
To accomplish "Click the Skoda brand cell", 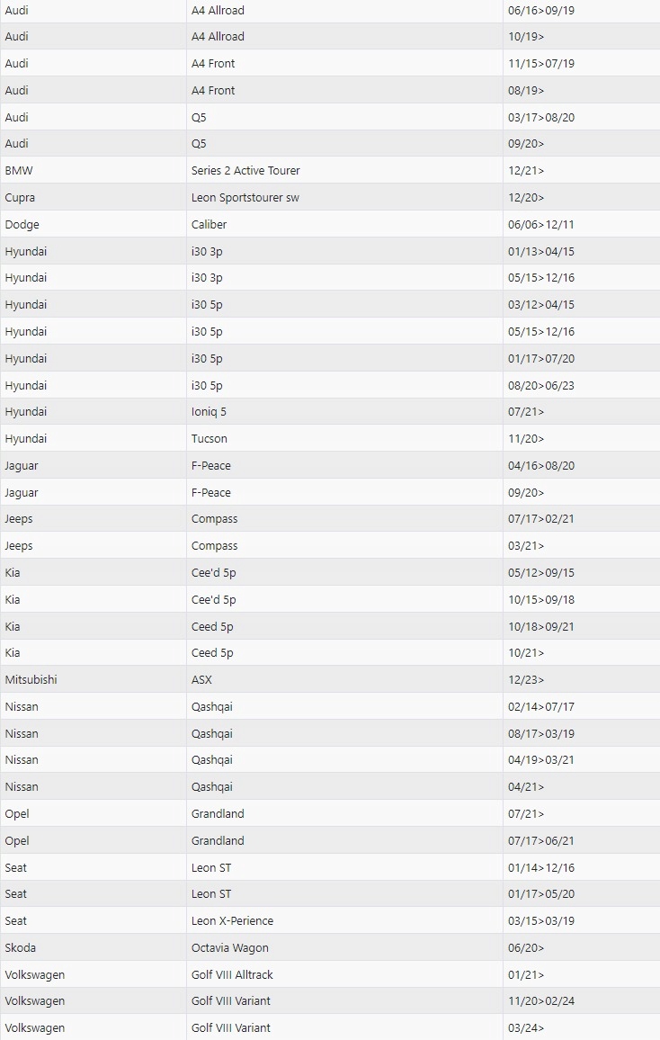I will click(x=21, y=948).
